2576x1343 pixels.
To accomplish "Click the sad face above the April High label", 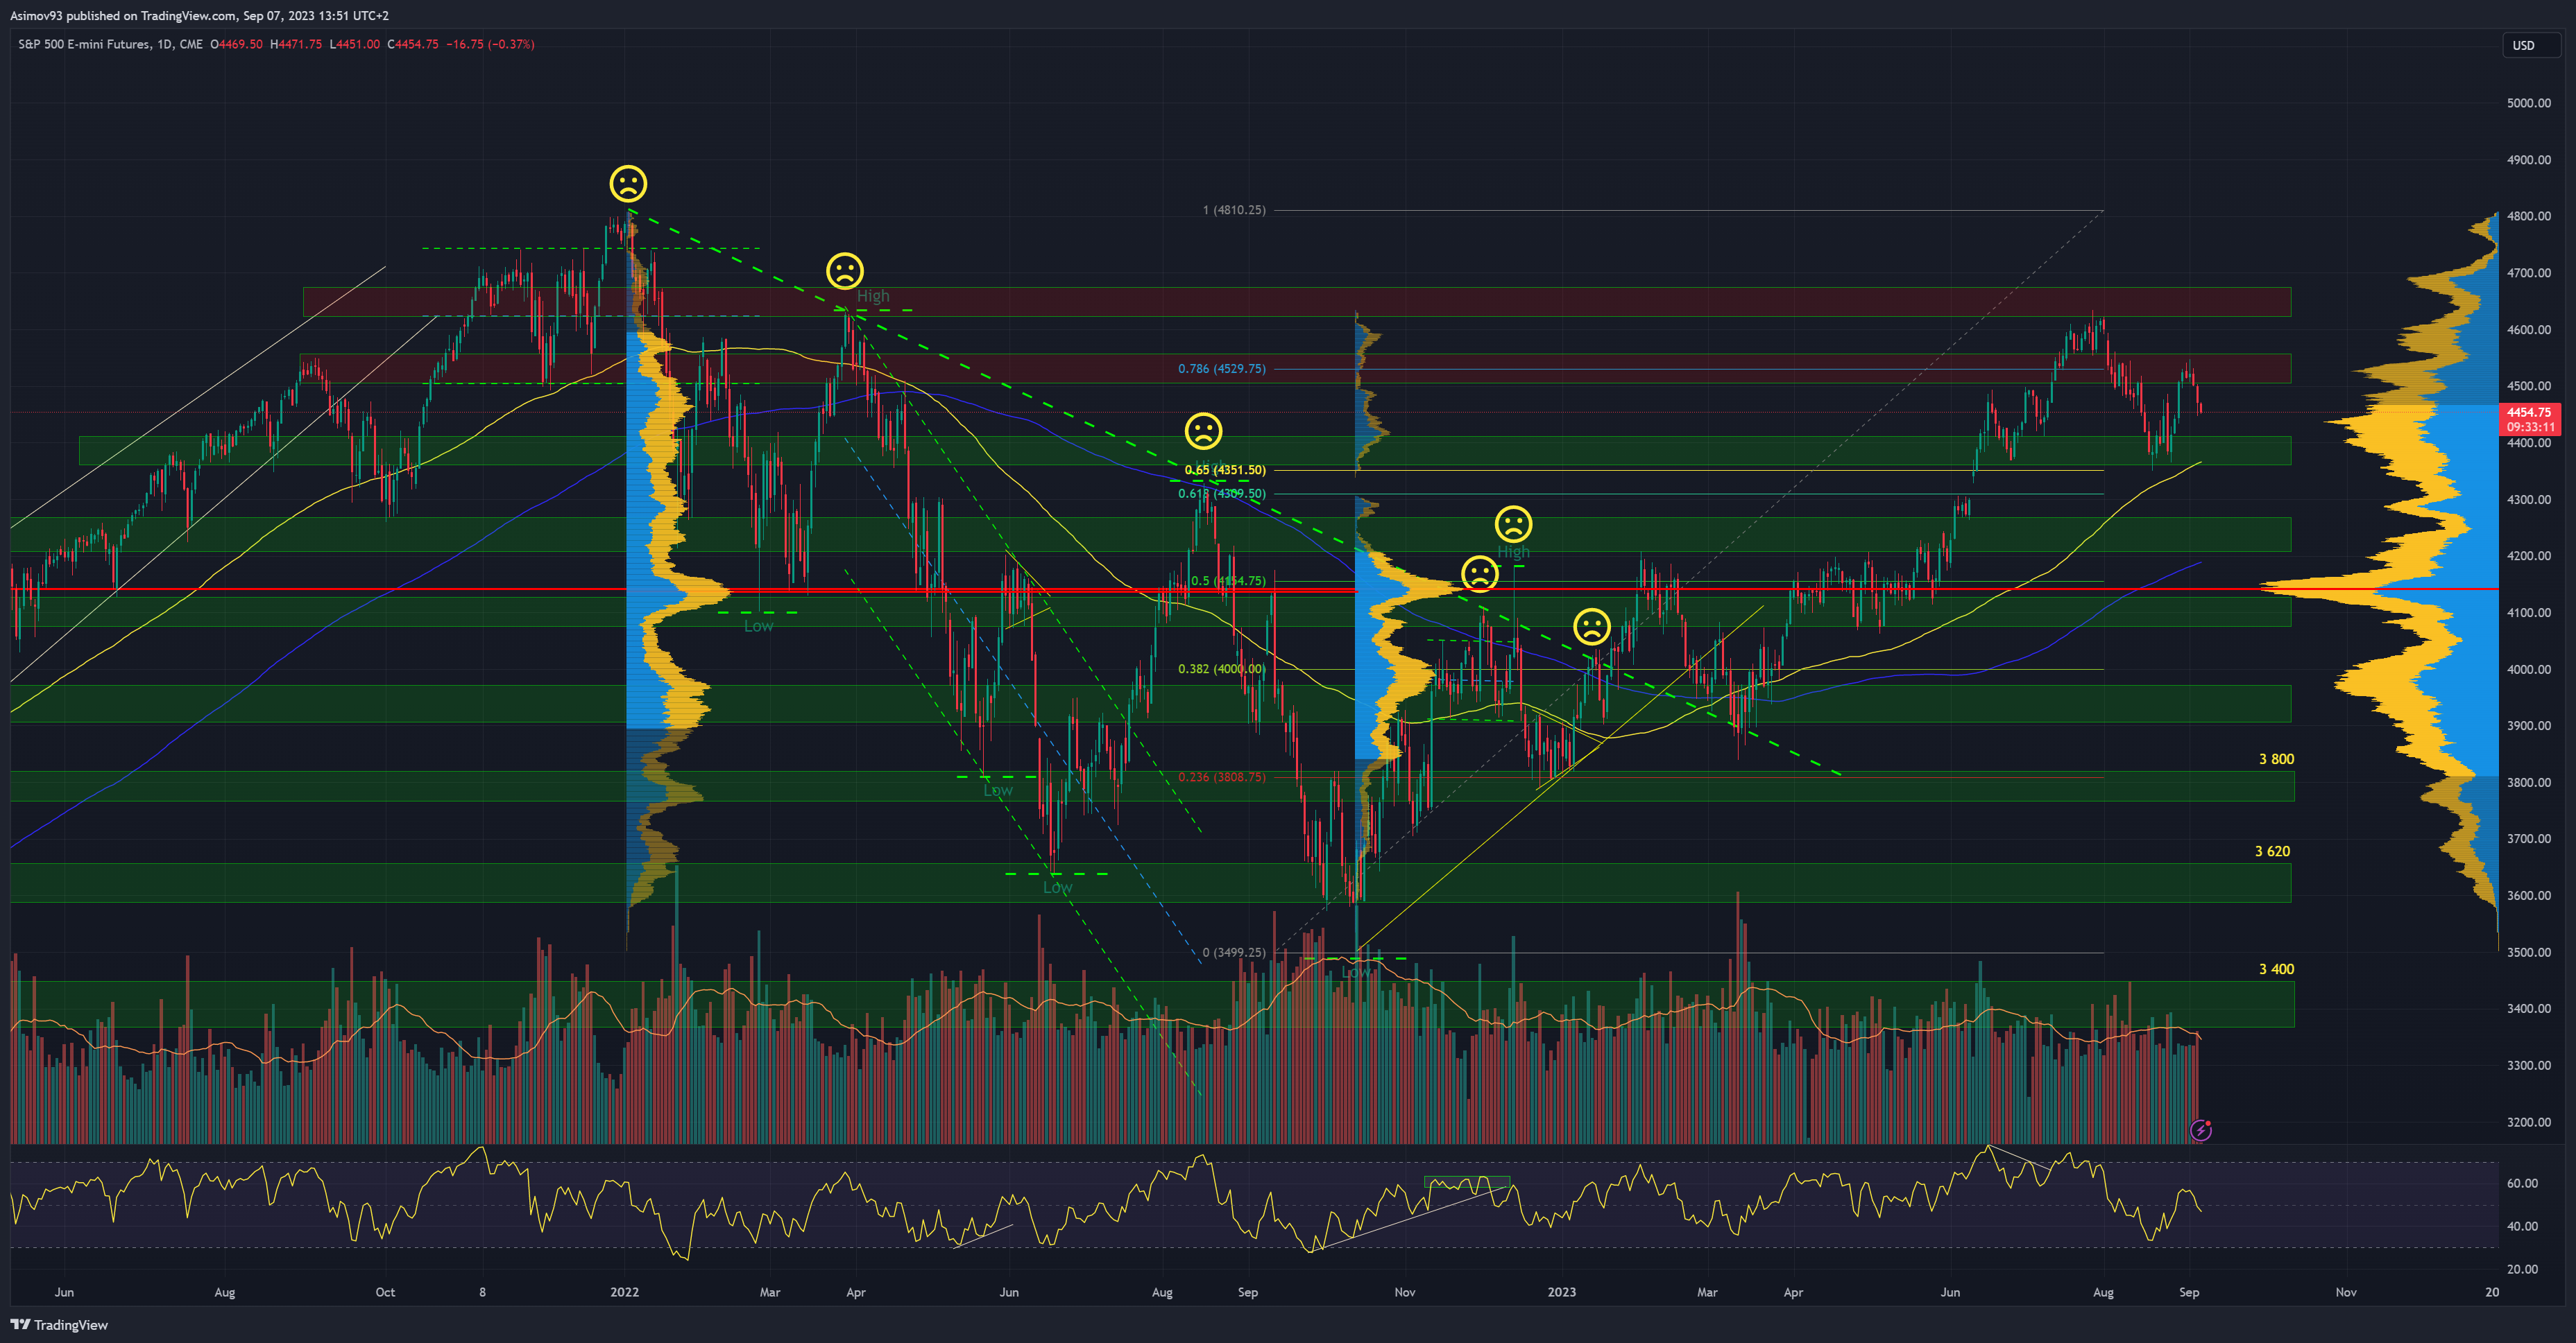I will (x=844, y=271).
